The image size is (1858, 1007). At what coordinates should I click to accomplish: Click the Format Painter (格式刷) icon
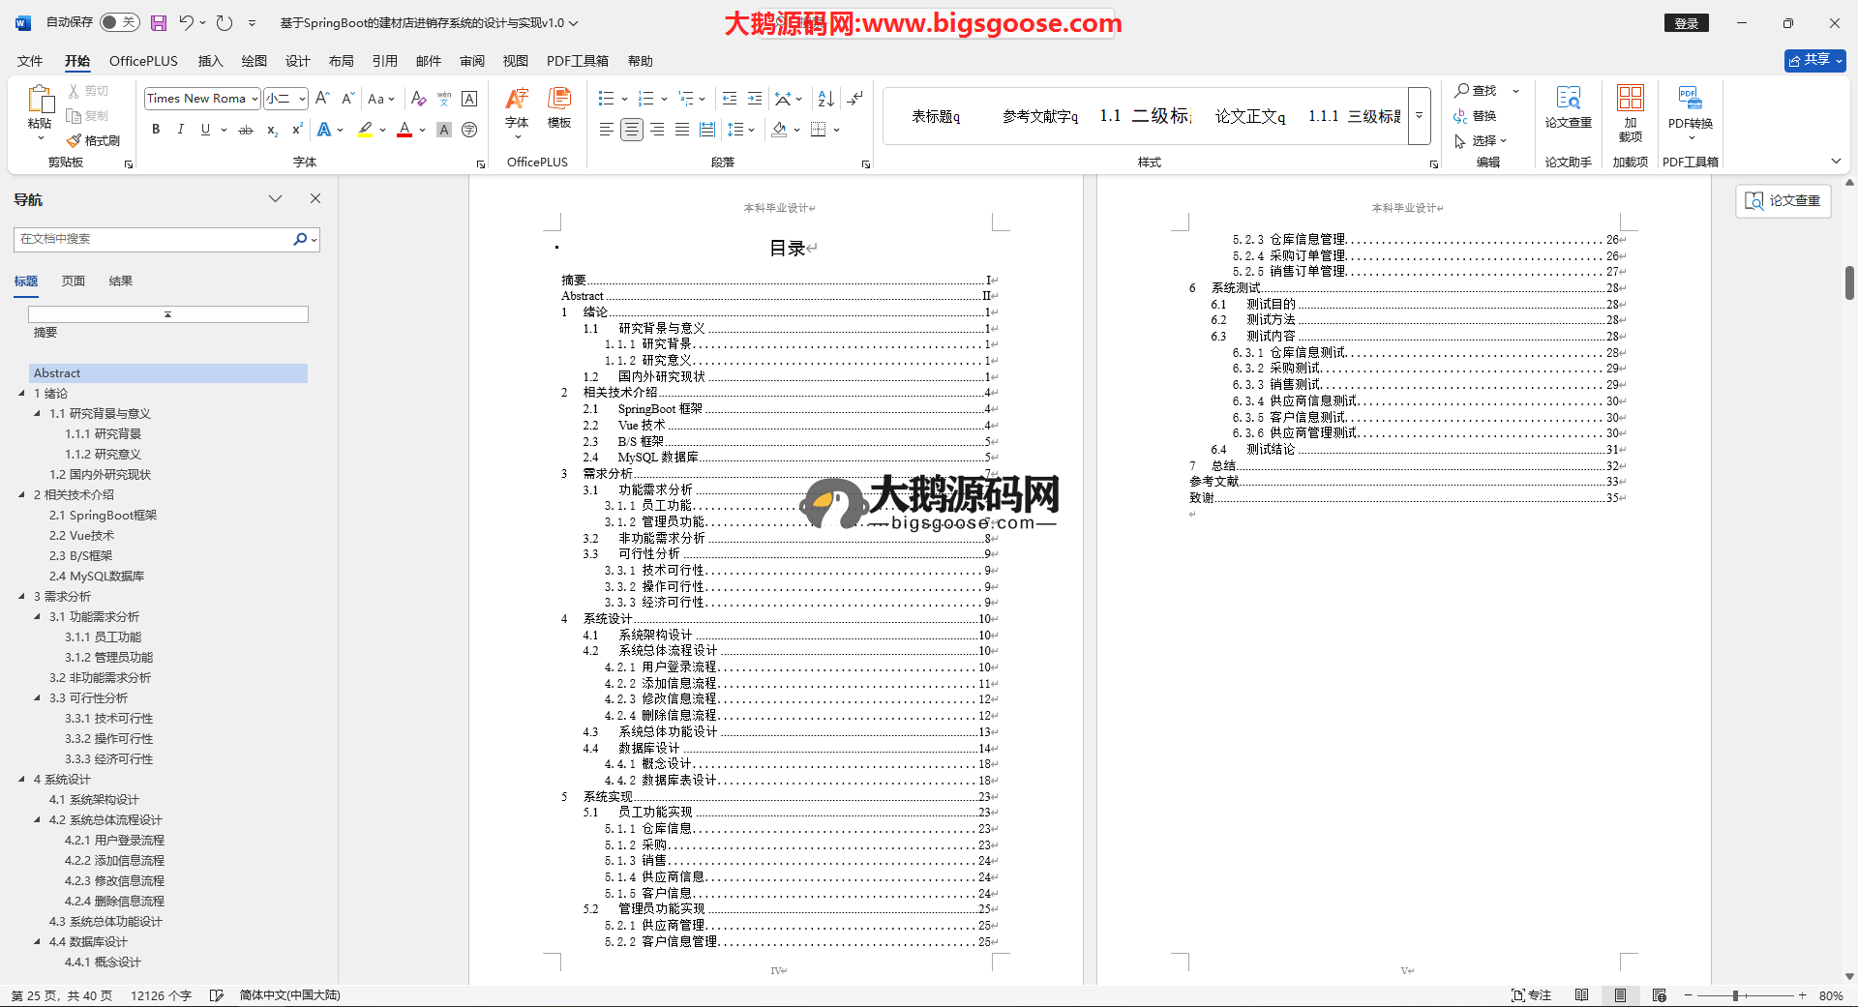(93, 140)
